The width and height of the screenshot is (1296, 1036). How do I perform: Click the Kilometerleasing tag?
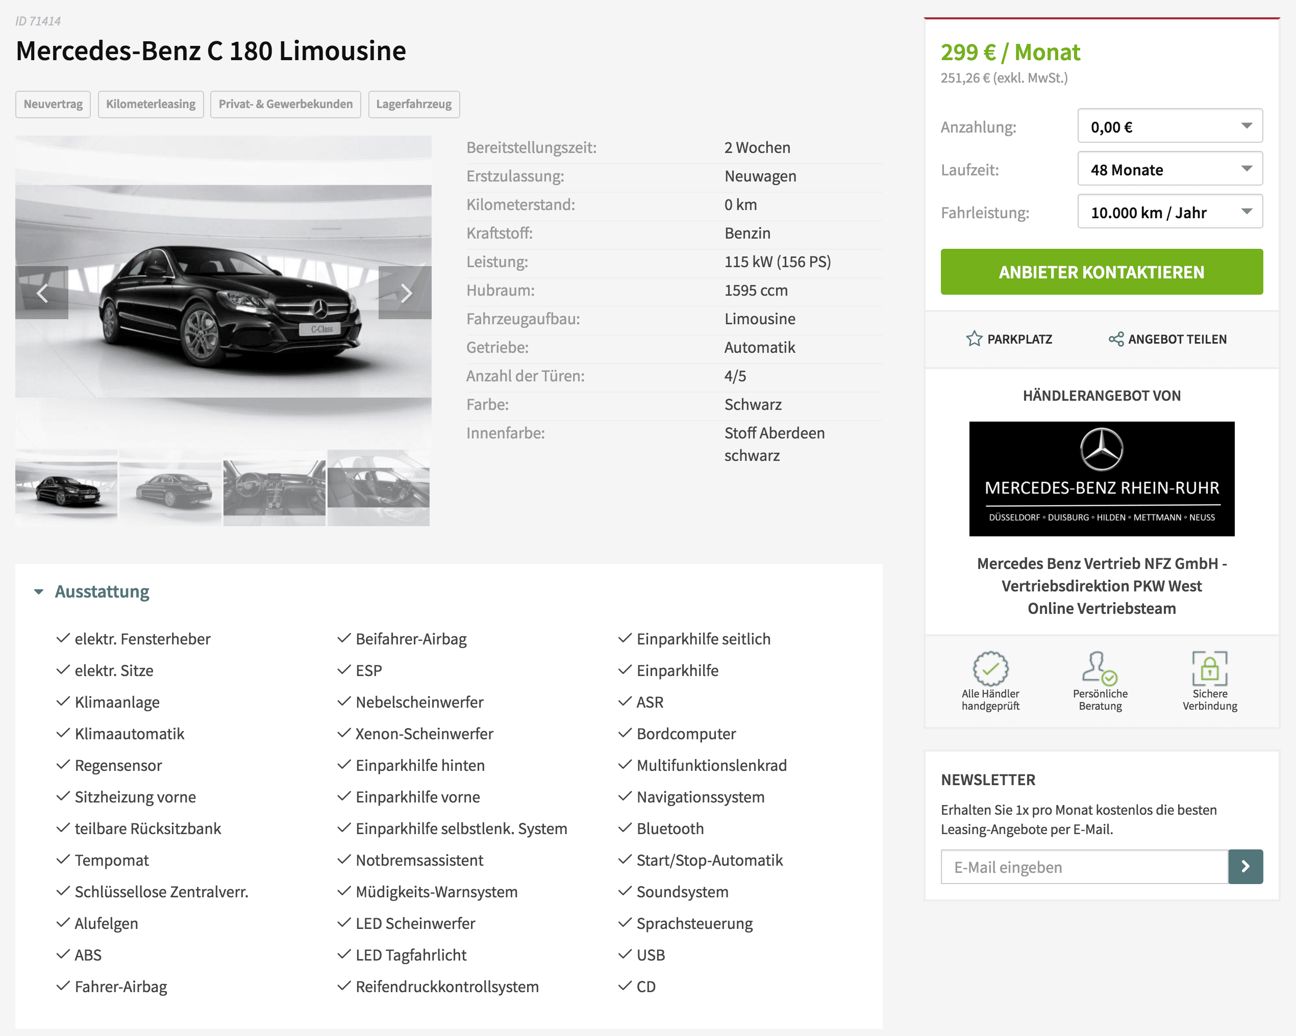click(x=151, y=104)
